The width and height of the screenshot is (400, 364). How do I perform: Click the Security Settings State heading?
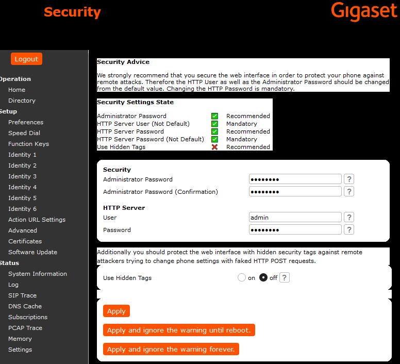pos(135,102)
